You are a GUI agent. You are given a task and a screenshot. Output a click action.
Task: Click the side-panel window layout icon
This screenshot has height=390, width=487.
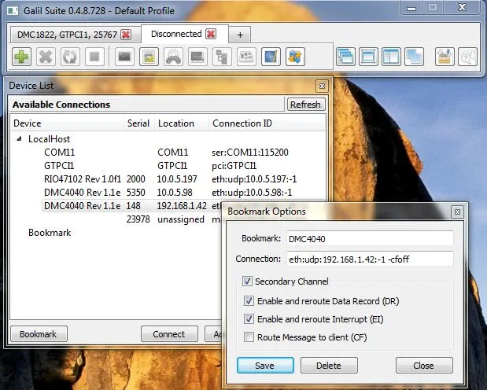click(391, 57)
